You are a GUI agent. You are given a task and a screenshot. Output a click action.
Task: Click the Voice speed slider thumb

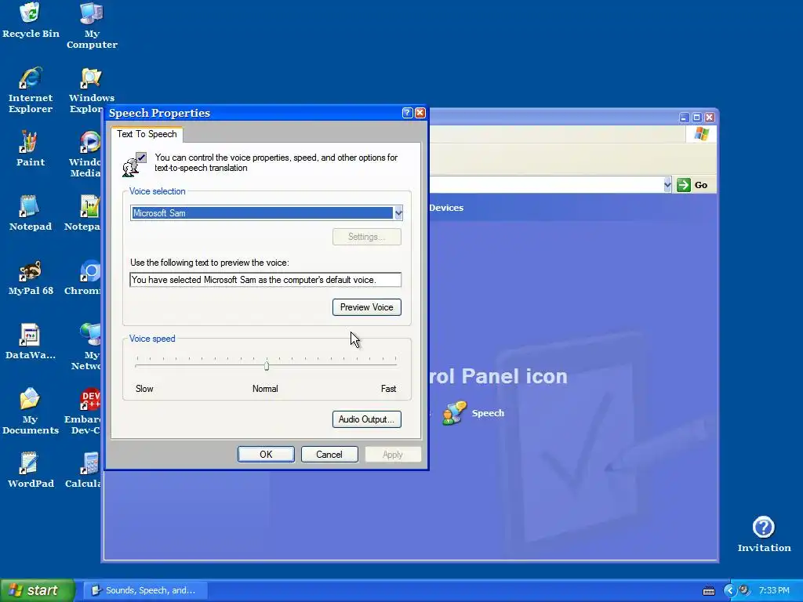267,365
